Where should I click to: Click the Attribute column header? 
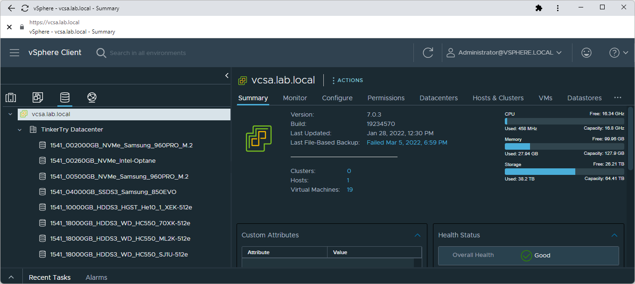click(x=285, y=252)
